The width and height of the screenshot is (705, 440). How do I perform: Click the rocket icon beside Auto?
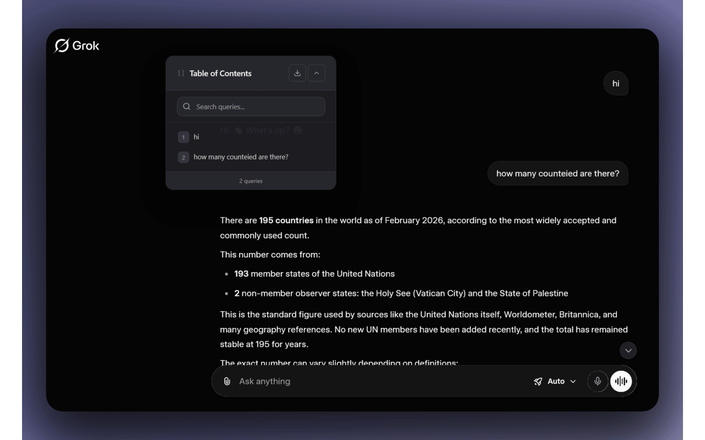tap(538, 381)
